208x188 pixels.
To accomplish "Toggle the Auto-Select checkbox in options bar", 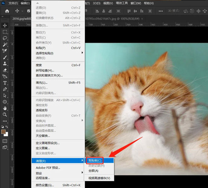I will coord(29,11).
